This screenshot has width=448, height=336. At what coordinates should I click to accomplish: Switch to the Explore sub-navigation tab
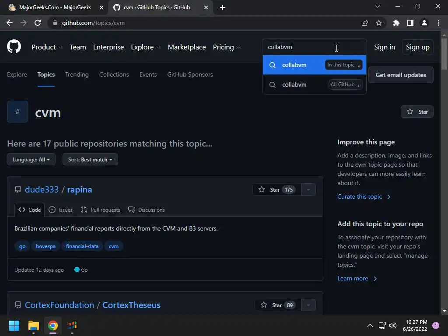tap(17, 74)
